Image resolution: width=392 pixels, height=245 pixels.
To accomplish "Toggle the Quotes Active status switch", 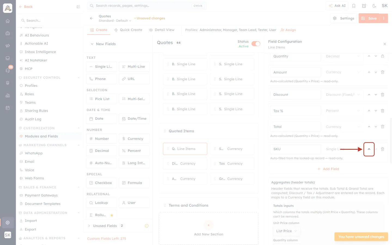I will point(256,44).
